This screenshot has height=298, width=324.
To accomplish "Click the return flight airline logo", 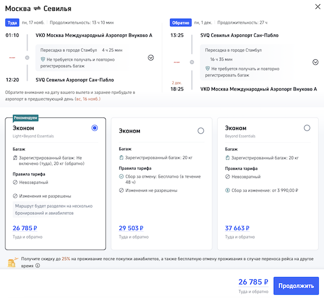I will [176, 62].
